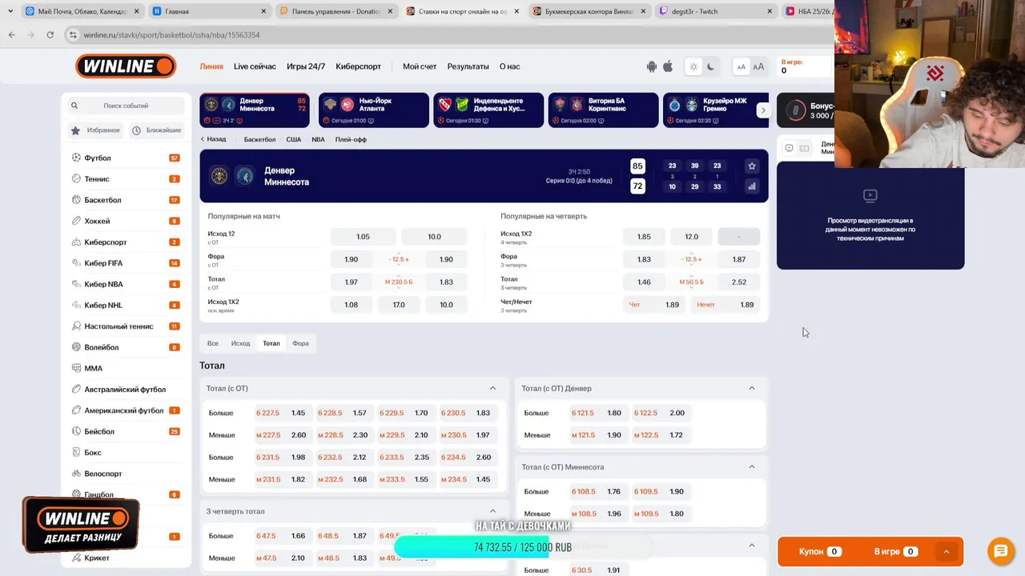Viewport: 1025px width, 576px height.
Task: Go back via Назад link
Action: click(213, 139)
